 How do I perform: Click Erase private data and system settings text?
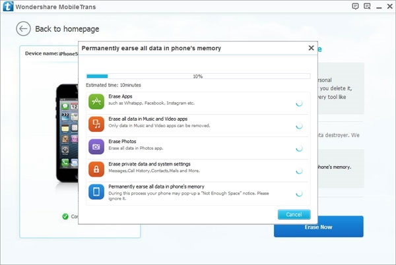tap(150, 164)
